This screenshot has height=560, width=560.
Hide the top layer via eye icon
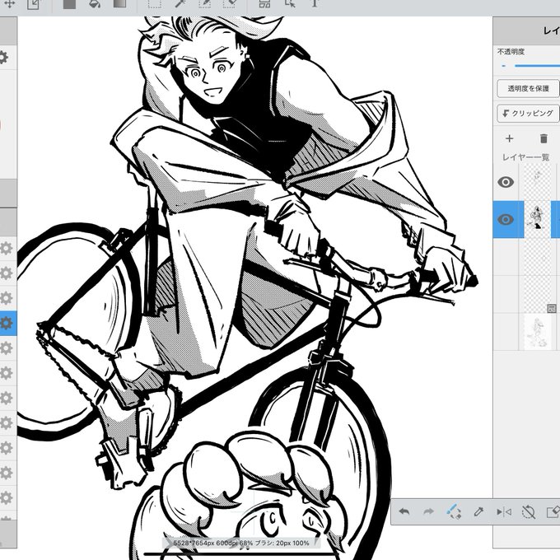click(x=506, y=182)
